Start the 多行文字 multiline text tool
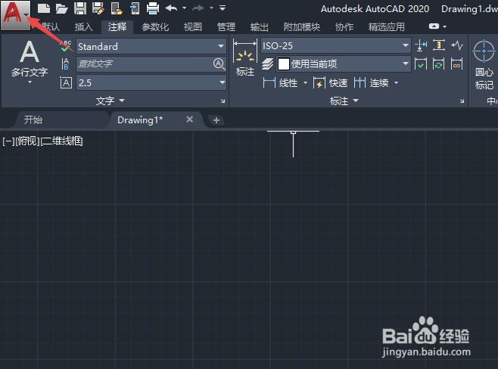This screenshot has width=498, height=369. pos(30,58)
